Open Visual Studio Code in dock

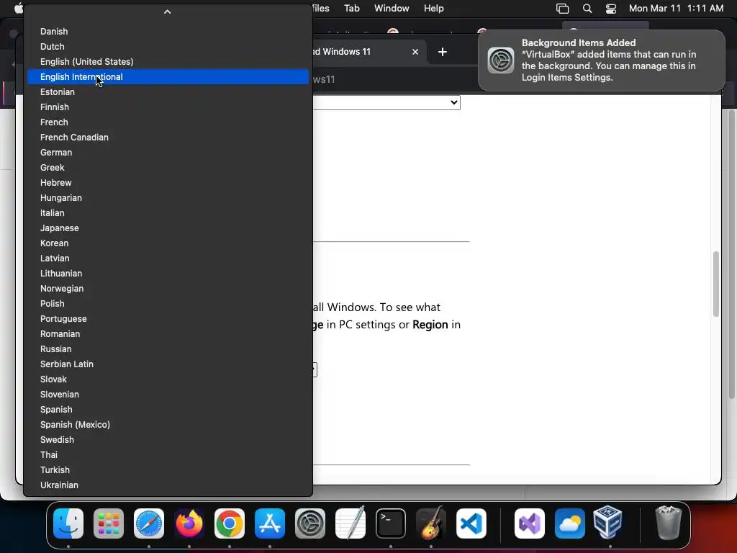pyautogui.click(x=471, y=523)
